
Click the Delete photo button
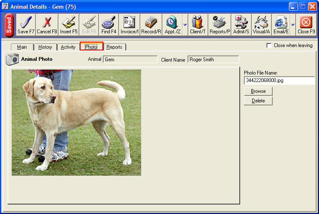click(258, 101)
